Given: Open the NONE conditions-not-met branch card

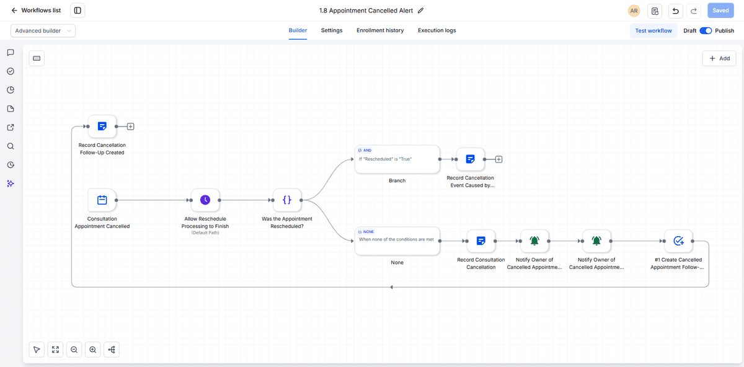Looking at the screenshot, I should (x=397, y=240).
